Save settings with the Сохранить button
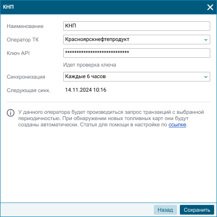 197,210
